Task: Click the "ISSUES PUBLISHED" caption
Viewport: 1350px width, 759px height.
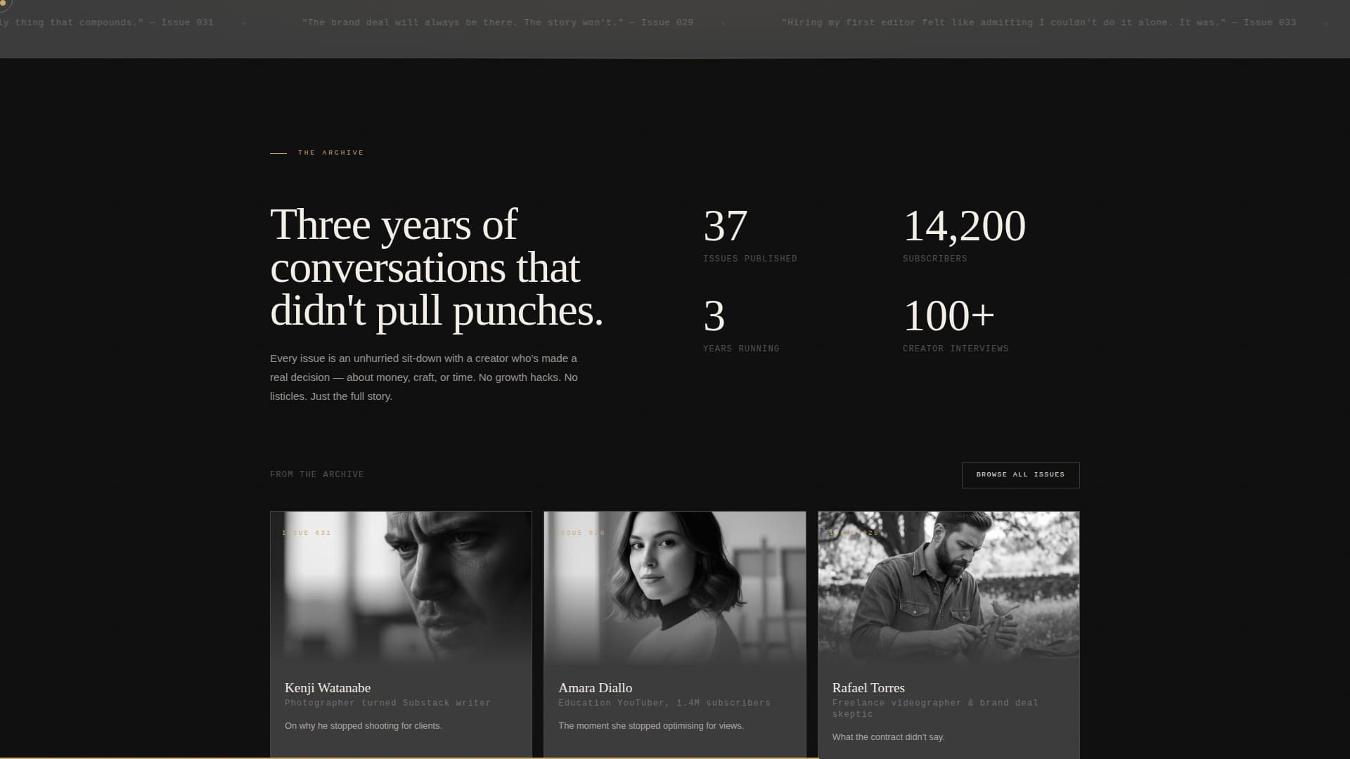Action: pos(750,259)
